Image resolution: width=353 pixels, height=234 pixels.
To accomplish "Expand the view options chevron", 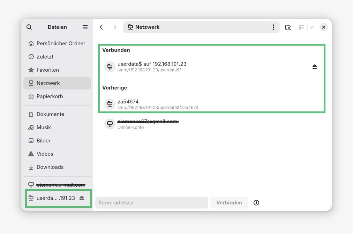I will (x=311, y=27).
